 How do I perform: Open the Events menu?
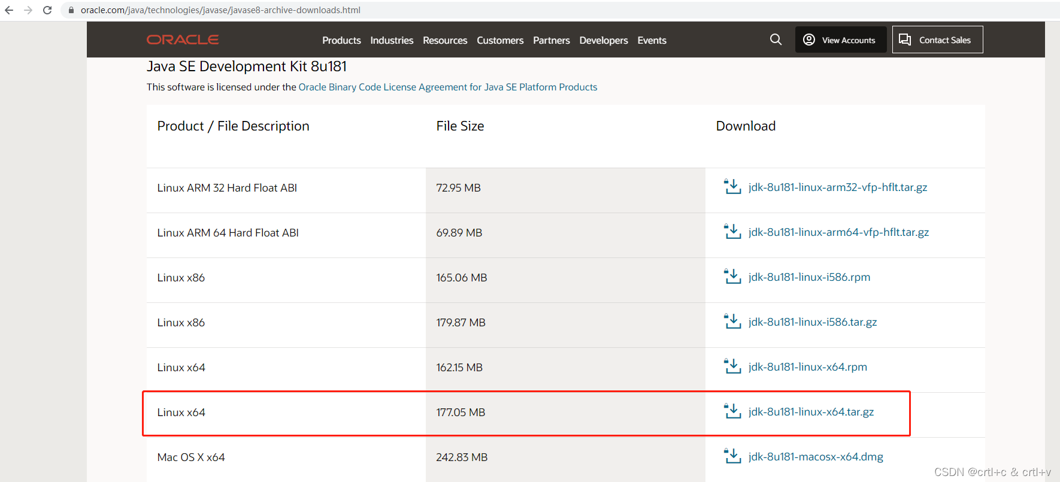(x=652, y=40)
